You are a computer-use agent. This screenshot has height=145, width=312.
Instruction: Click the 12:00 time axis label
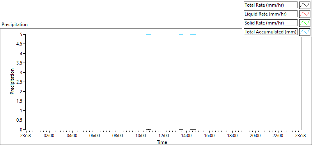163,136
